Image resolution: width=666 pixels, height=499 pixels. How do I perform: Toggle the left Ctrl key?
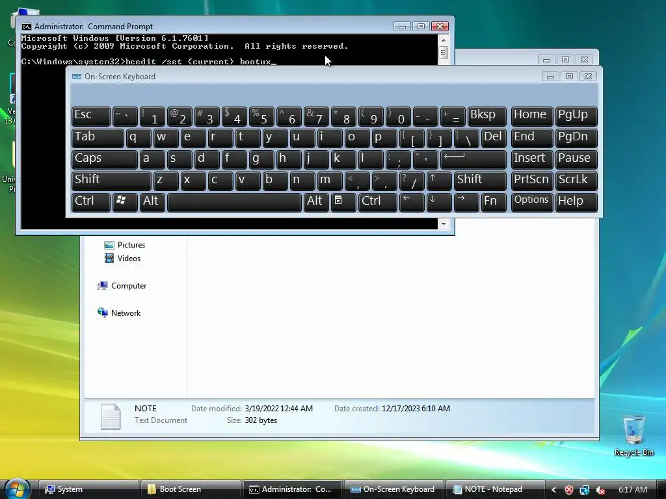point(91,203)
